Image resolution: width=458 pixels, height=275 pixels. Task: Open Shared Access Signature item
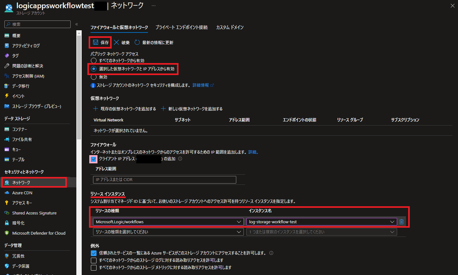click(x=34, y=213)
